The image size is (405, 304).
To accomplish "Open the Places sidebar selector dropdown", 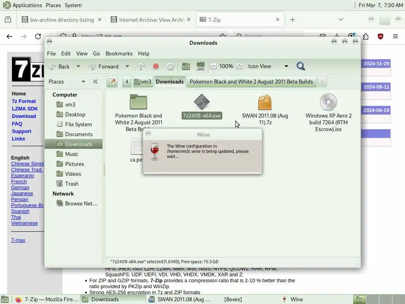I will pyautogui.click(x=67, y=82).
